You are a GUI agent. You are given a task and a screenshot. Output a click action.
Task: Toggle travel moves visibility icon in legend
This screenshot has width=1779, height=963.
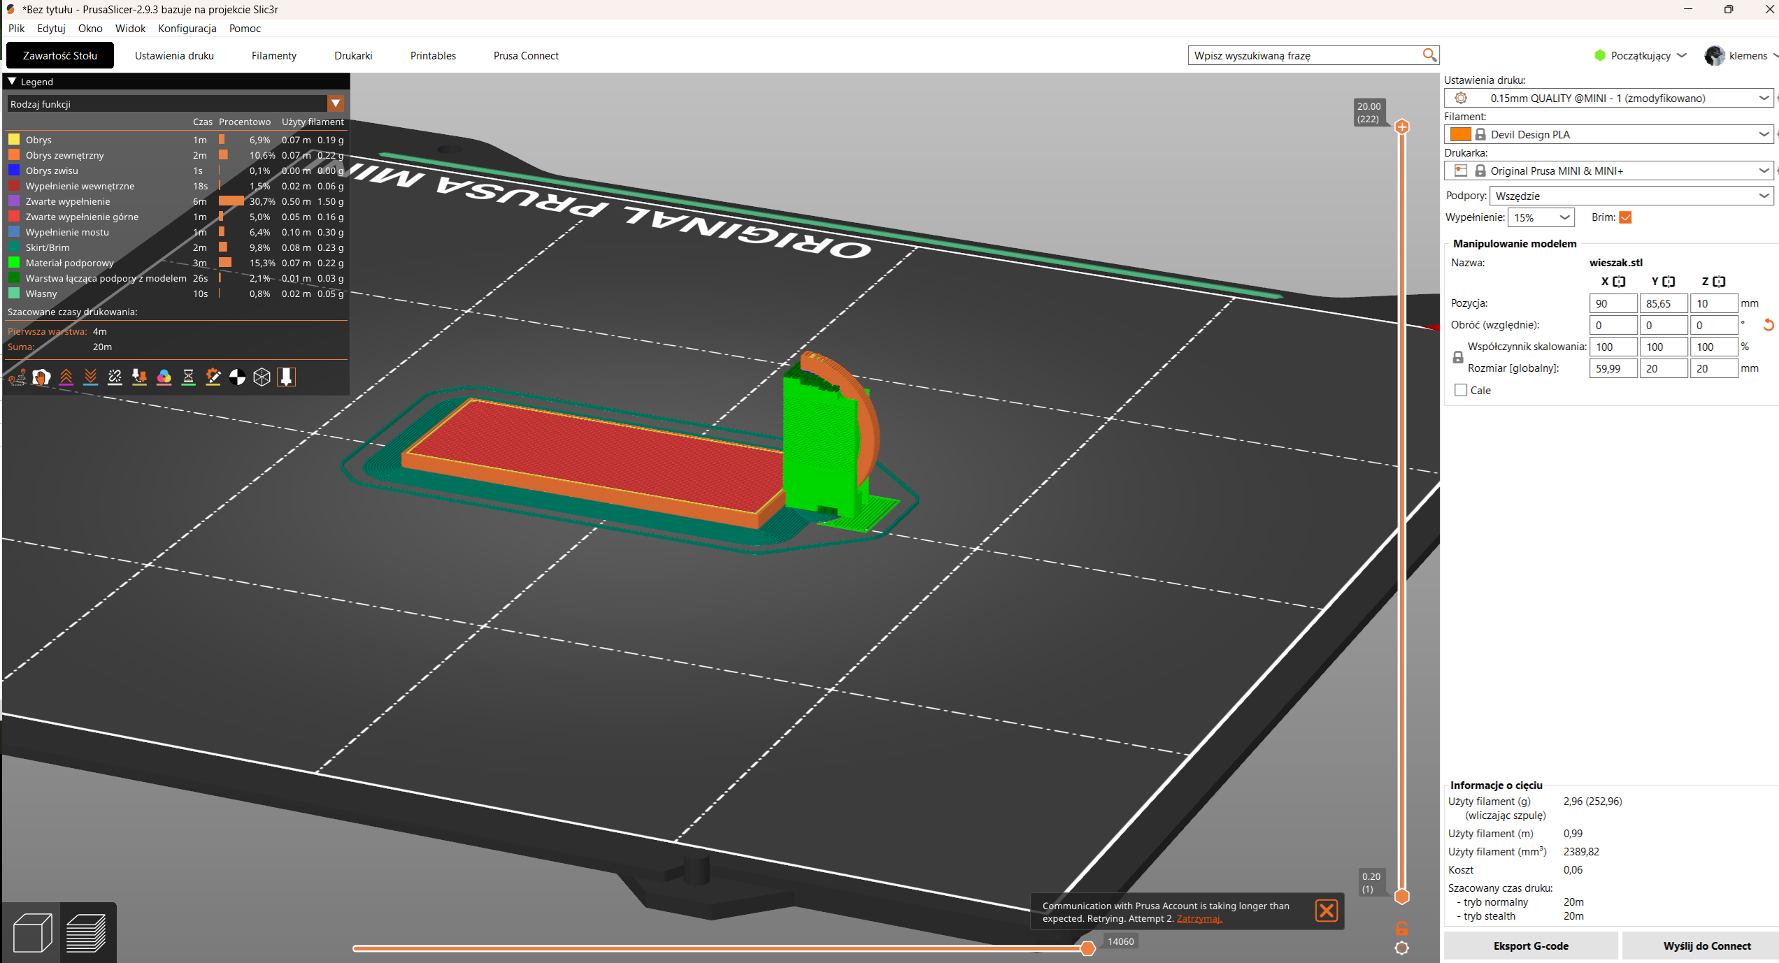pos(17,377)
